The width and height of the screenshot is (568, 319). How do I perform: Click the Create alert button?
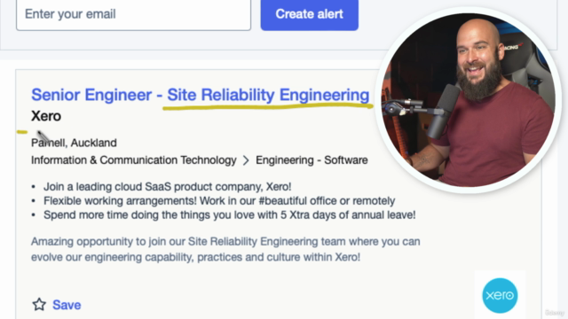click(310, 14)
